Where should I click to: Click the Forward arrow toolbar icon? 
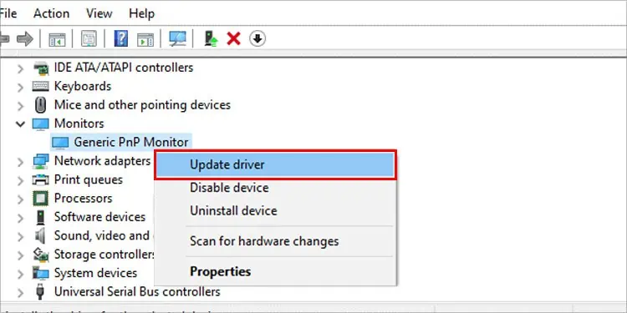click(x=25, y=38)
